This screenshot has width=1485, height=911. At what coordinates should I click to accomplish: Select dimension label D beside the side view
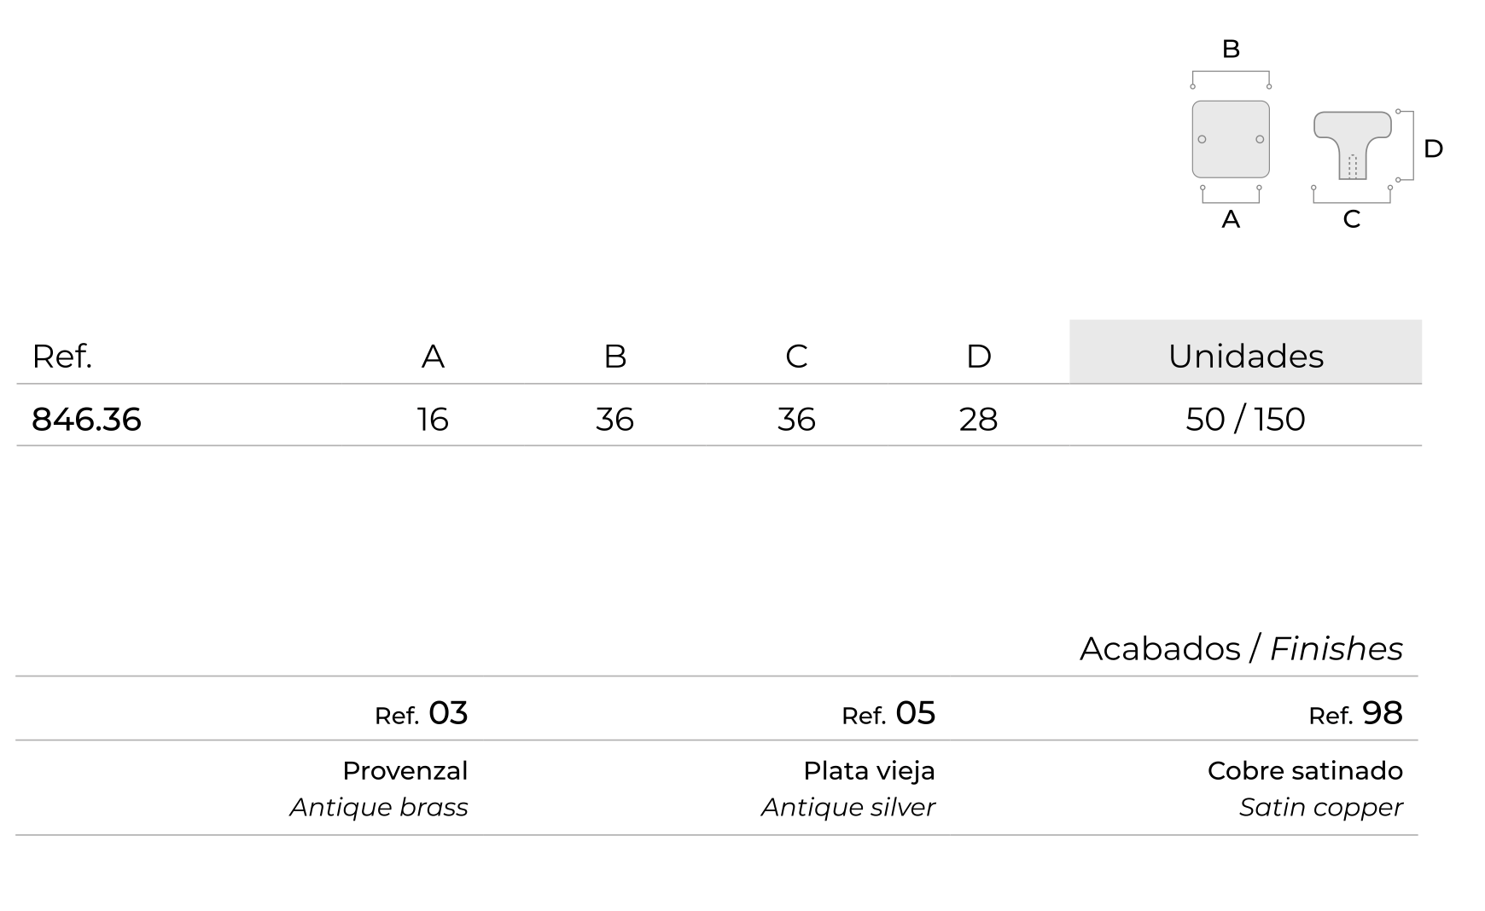(1433, 148)
